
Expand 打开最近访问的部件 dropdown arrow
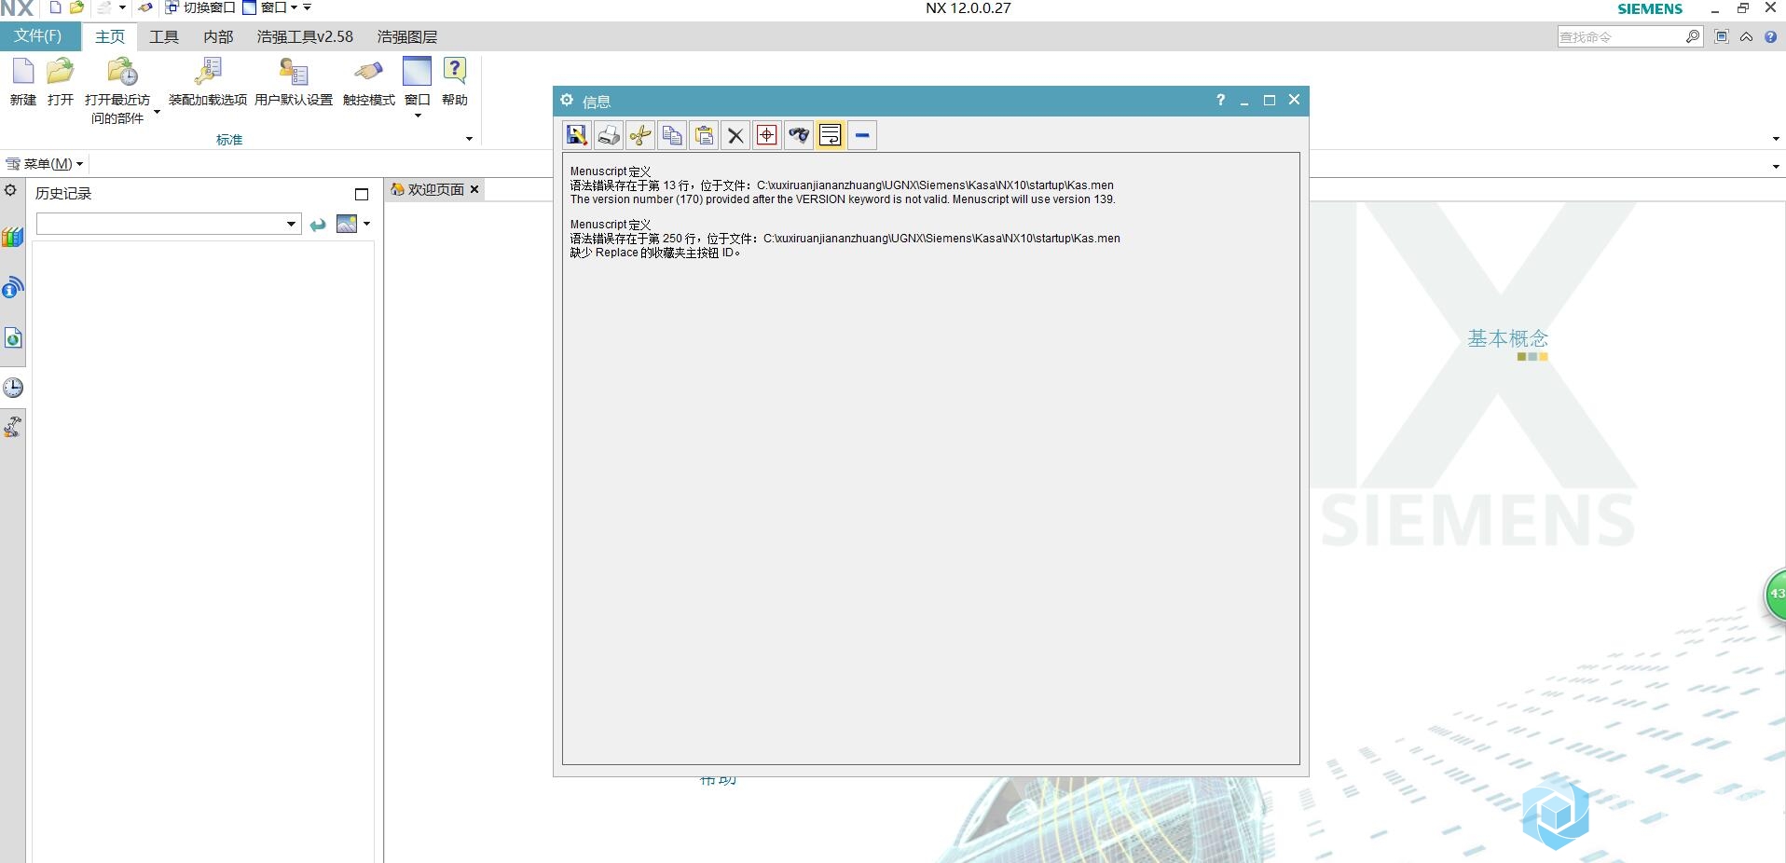pyautogui.click(x=157, y=113)
